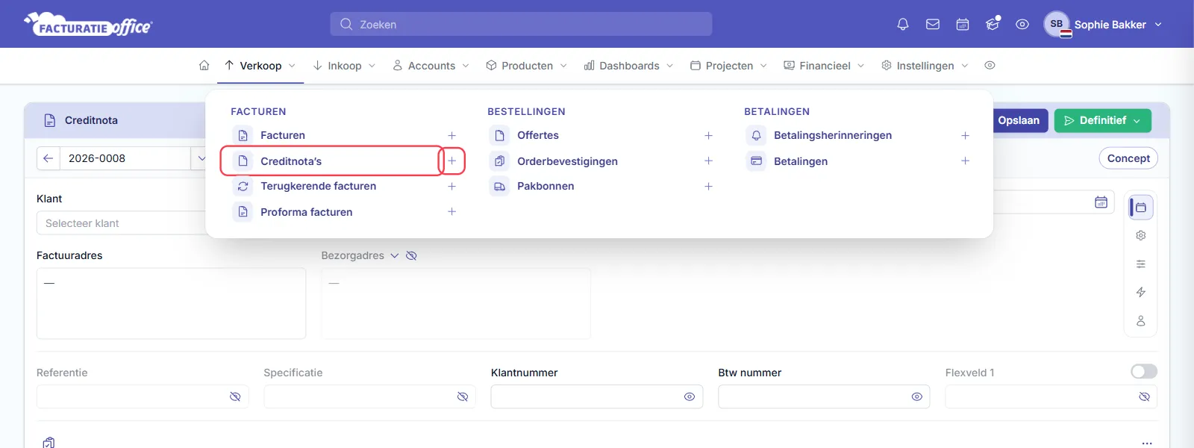Expand the Instellingen menu
Viewport: 1194px width, 448px height.
925,66
